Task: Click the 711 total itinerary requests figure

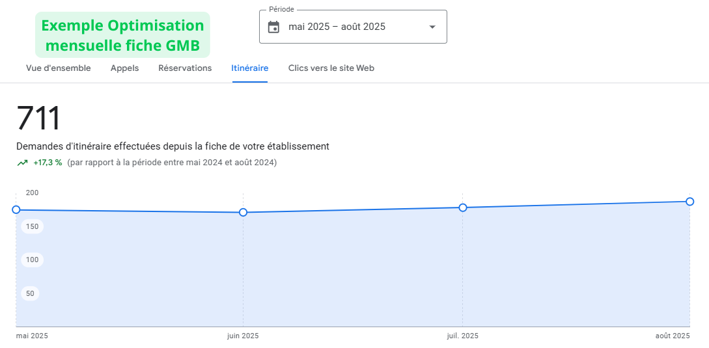Action: tap(38, 118)
